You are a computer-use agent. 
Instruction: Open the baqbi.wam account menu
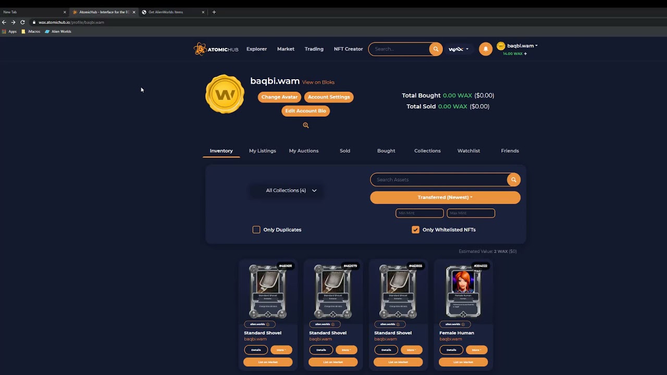pos(522,46)
